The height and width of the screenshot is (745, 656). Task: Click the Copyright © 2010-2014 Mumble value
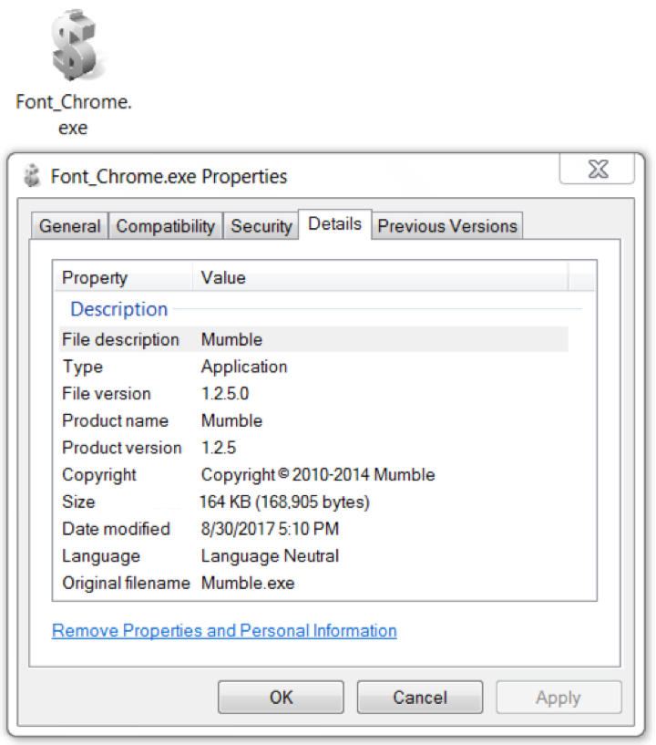[x=318, y=475]
